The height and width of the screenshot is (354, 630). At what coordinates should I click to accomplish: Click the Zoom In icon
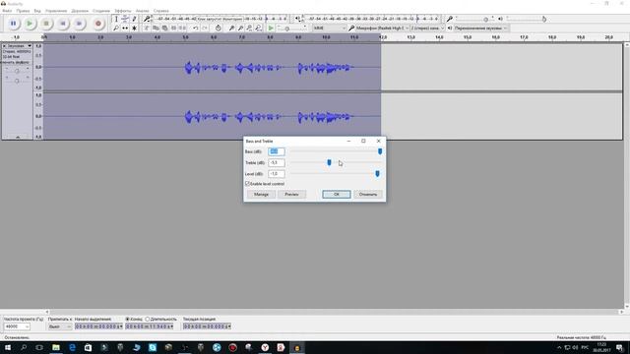[x=231, y=29]
